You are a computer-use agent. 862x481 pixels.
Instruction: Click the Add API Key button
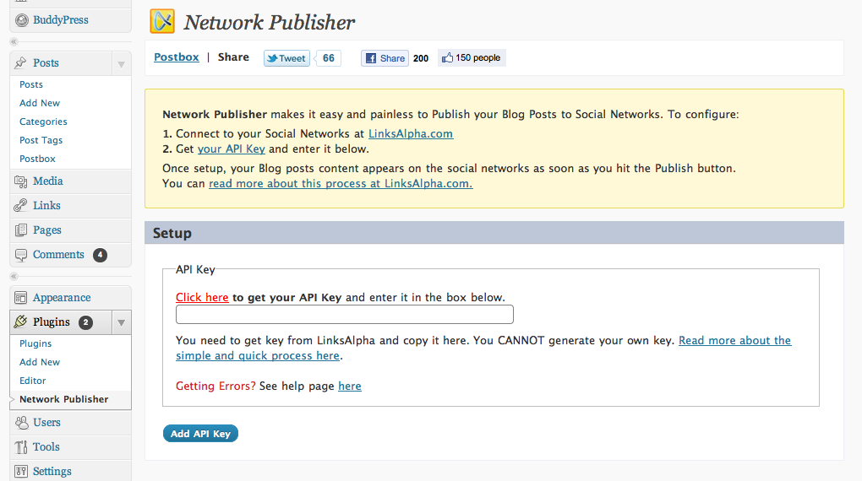pos(200,434)
